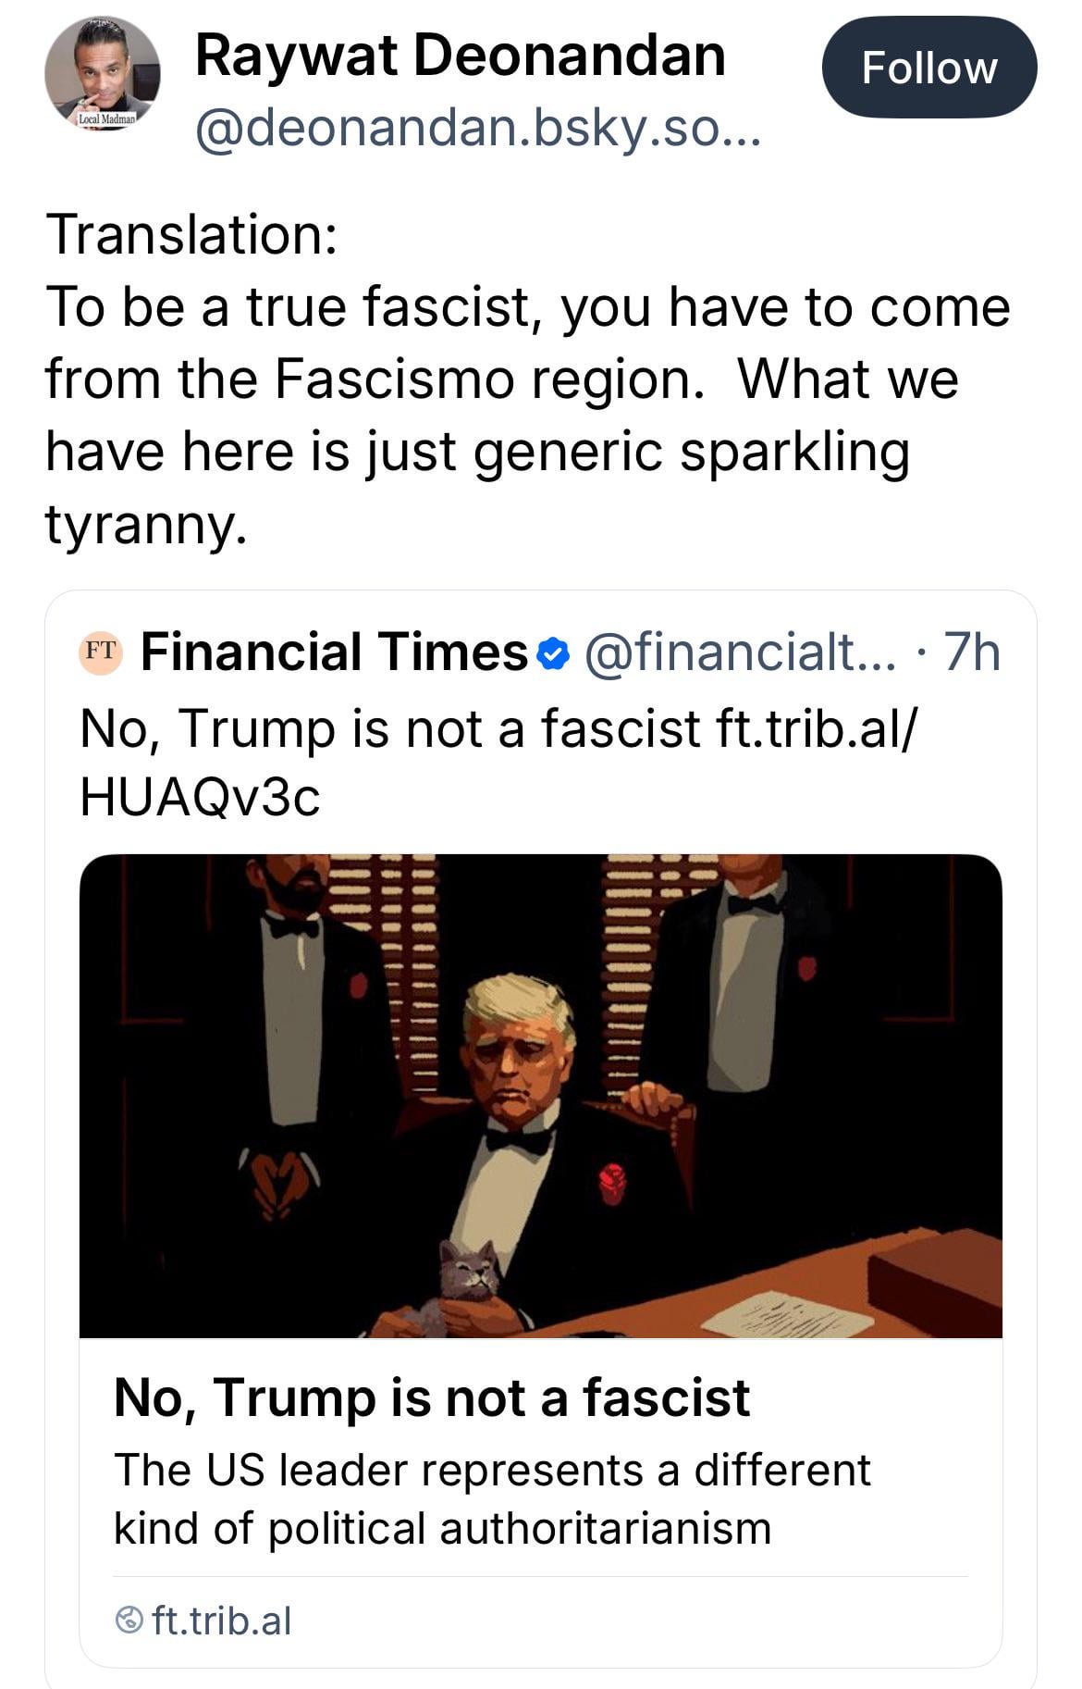The height and width of the screenshot is (1689, 1082).
Task: Click the globe icon beside ft.trib.al
Action: 129,1620
